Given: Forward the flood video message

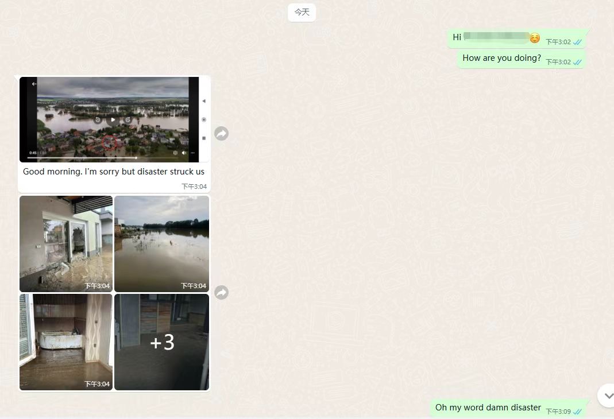Looking at the screenshot, I should point(221,133).
